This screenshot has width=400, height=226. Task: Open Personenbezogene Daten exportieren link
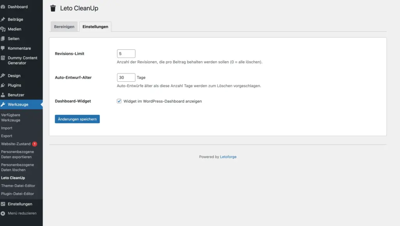click(x=17, y=154)
